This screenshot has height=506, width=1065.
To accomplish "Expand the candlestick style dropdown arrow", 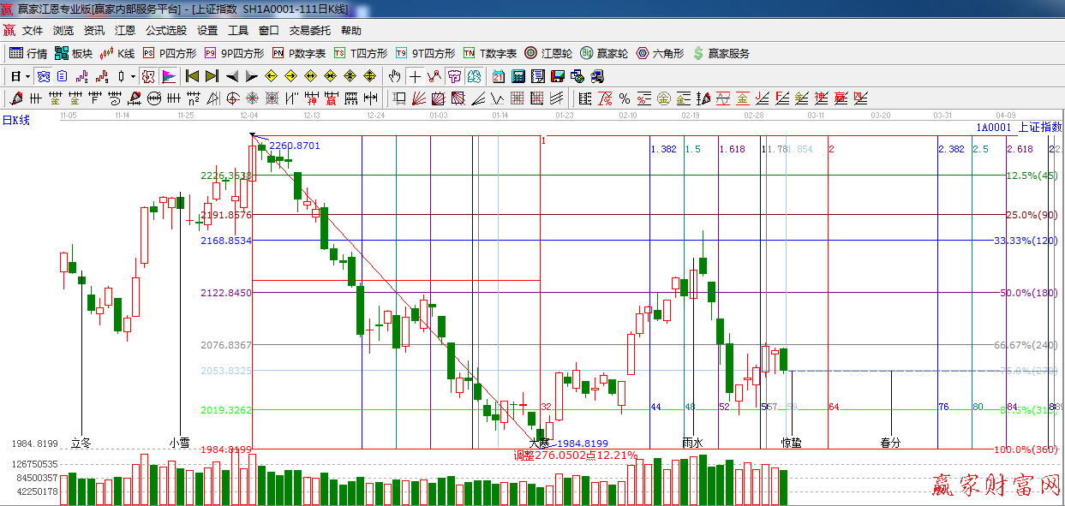I will point(133,76).
